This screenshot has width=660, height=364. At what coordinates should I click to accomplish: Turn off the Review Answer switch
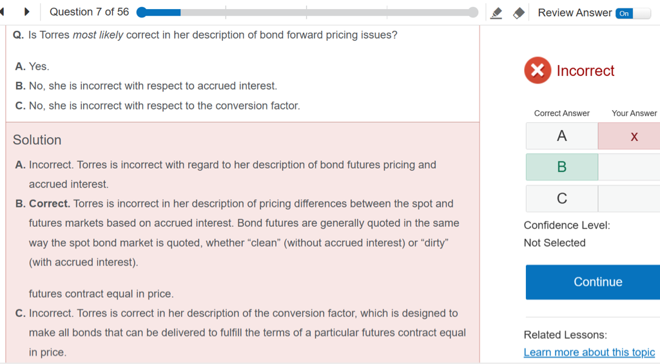pos(632,13)
